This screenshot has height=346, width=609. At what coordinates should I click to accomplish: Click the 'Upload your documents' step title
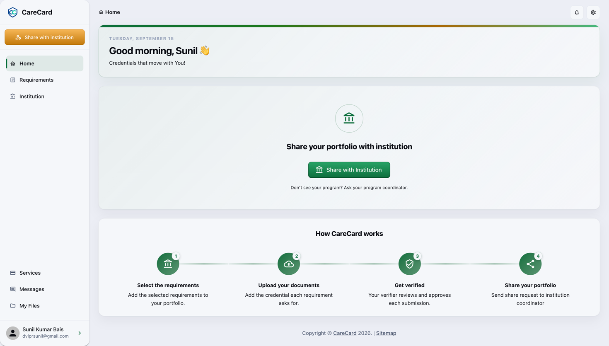(x=289, y=285)
